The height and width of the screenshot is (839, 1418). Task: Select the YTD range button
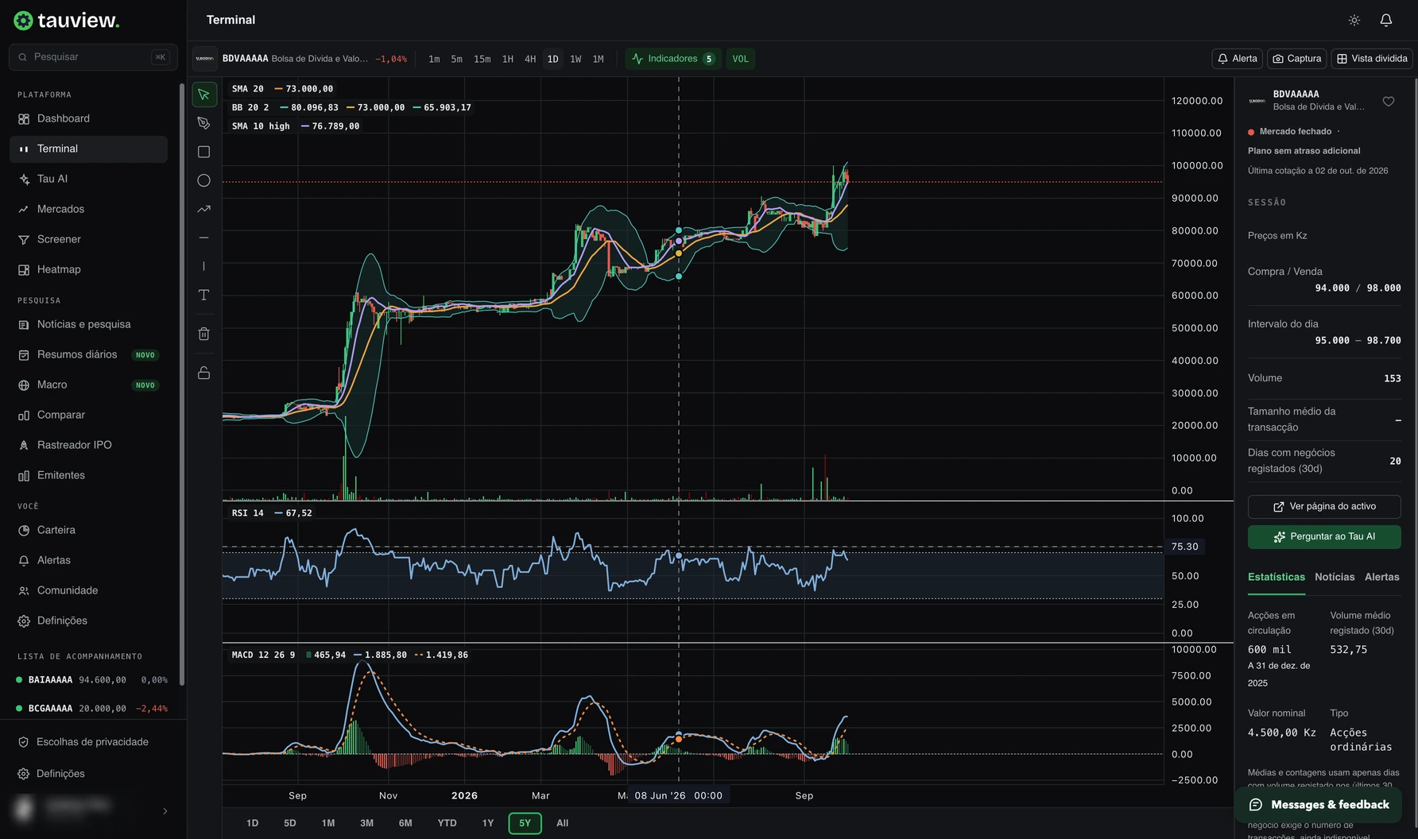[x=447, y=823]
